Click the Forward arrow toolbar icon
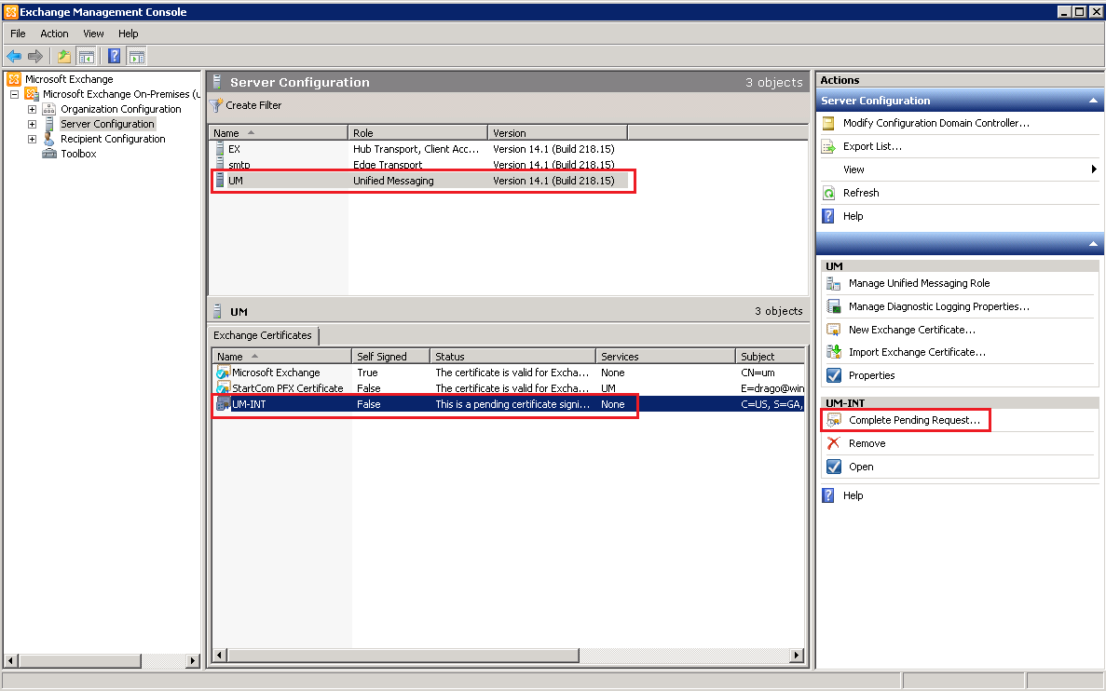Viewport: 1106px width, 691px height. [x=35, y=57]
